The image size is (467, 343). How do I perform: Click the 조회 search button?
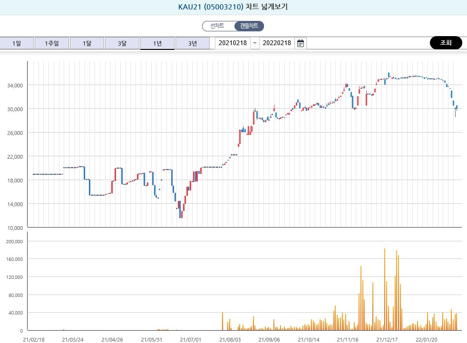(x=446, y=43)
